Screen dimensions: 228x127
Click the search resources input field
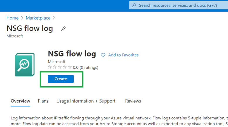click(179, 5)
